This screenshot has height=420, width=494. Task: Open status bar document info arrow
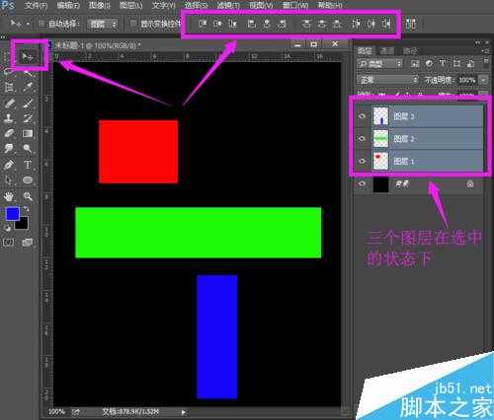pyautogui.click(x=184, y=412)
